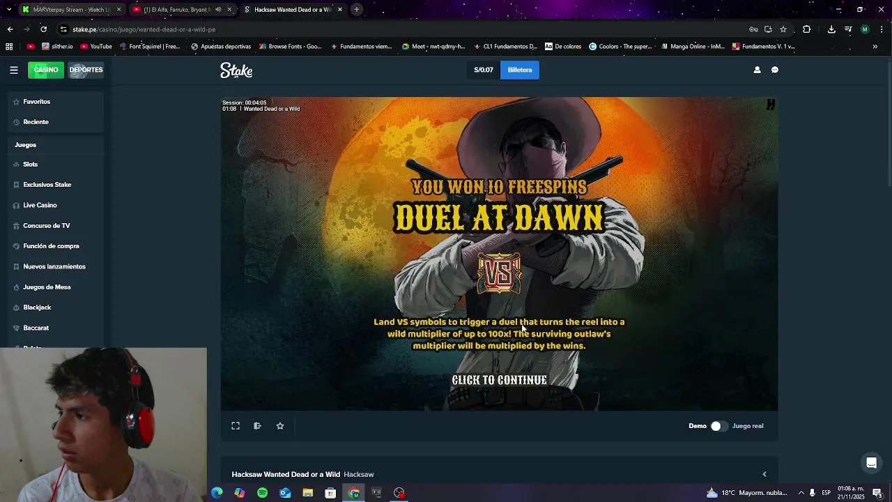Show hidden system tray icons

pyautogui.click(x=801, y=493)
